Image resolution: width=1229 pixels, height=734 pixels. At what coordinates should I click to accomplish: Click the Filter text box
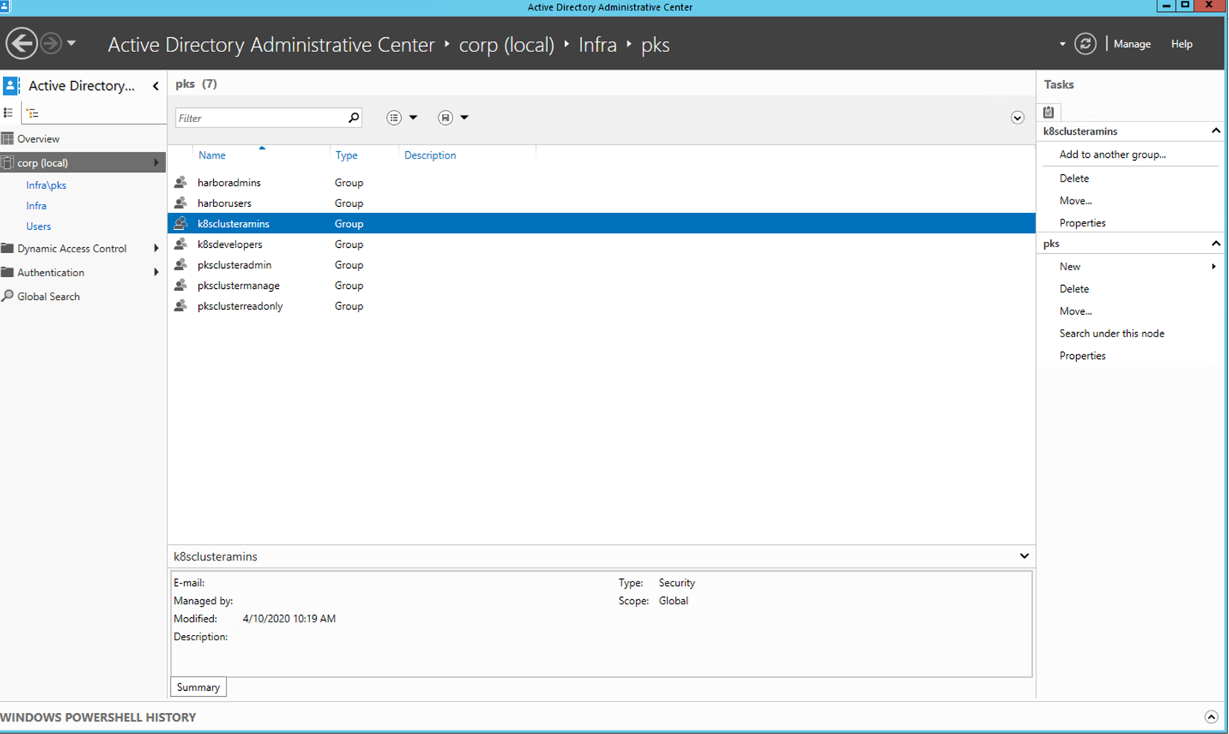[261, 118]
